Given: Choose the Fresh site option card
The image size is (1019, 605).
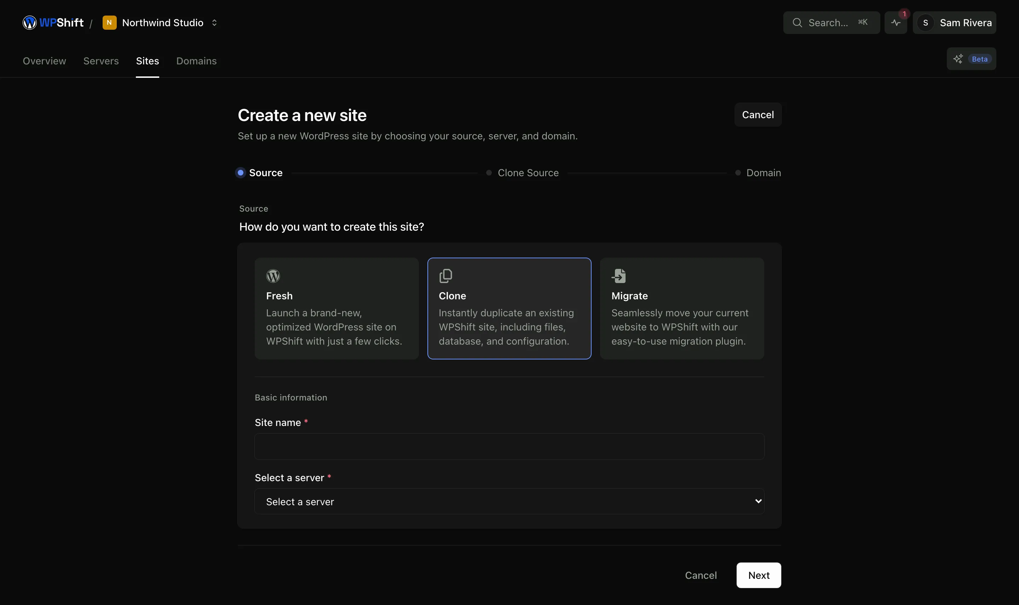Looking at the screenshot, I should (x=337, y=308).
